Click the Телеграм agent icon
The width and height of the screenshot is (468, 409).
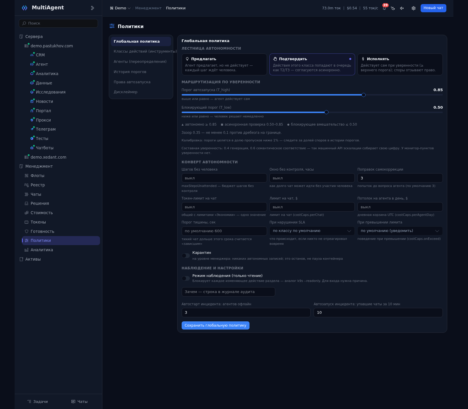[32, 129]
